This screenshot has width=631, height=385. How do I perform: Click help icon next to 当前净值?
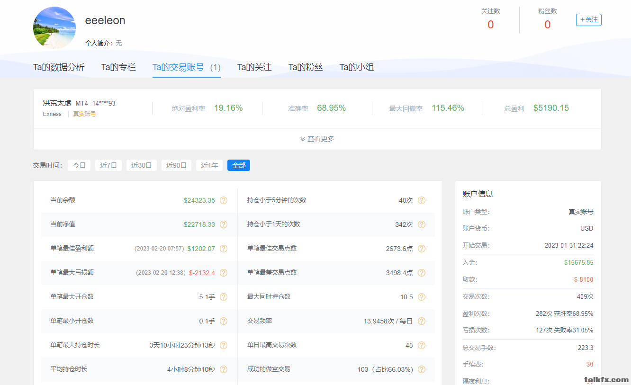coord(224,224)
